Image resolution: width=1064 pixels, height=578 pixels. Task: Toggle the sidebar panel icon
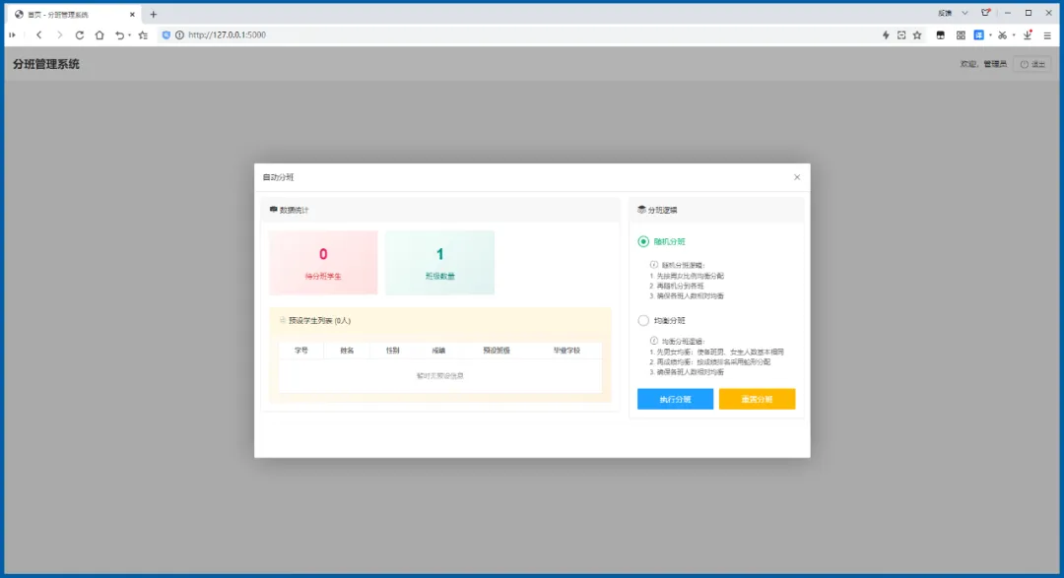pyautogui.click(x=12, y=34)
